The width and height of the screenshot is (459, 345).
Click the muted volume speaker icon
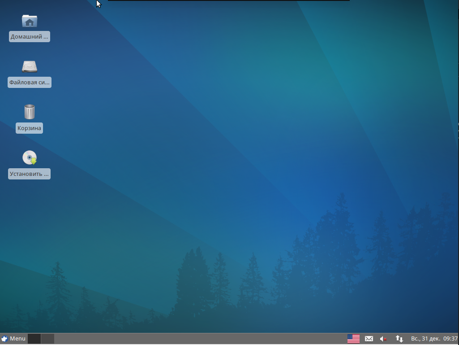click(383, 339)
